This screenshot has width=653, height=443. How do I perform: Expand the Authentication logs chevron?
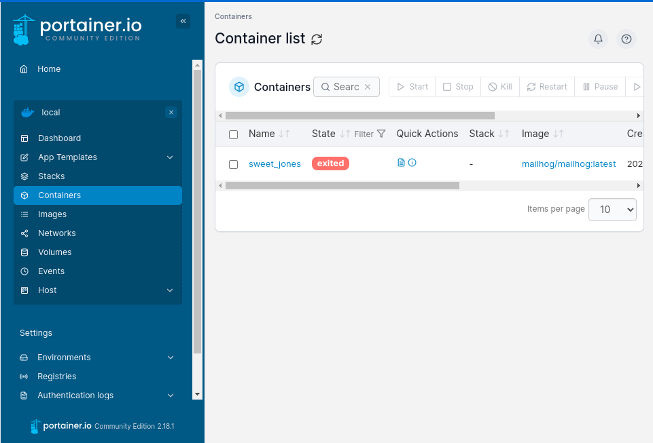pyautogui.click(x=171, y=396)
